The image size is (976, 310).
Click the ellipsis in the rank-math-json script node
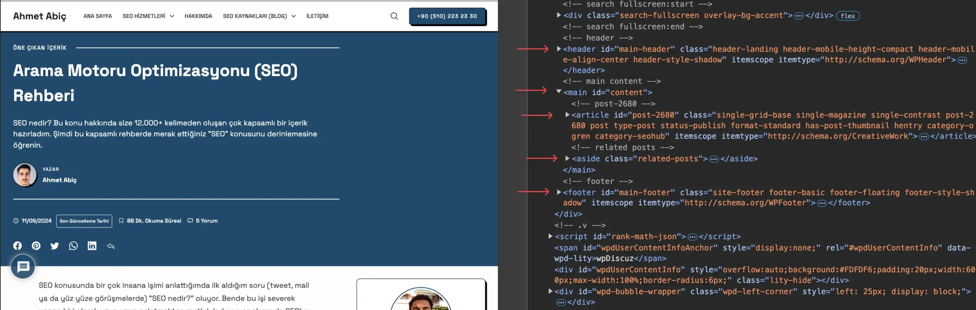(692, 237)
